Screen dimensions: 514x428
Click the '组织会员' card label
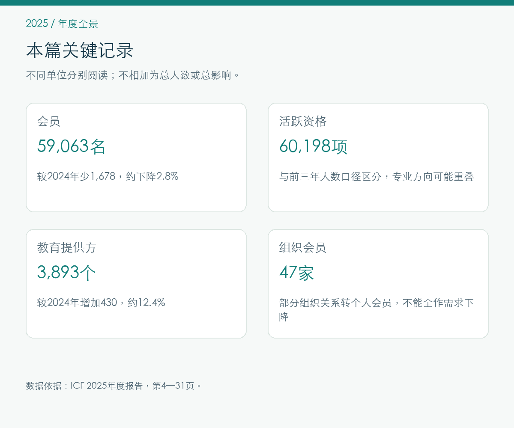(303, 247)
